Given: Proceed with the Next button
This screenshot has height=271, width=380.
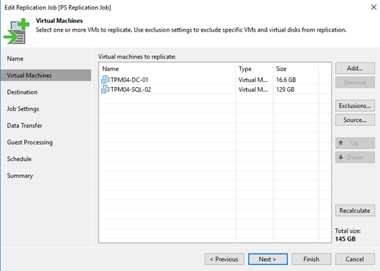Looking at the screenshot, I should [268, 259].
